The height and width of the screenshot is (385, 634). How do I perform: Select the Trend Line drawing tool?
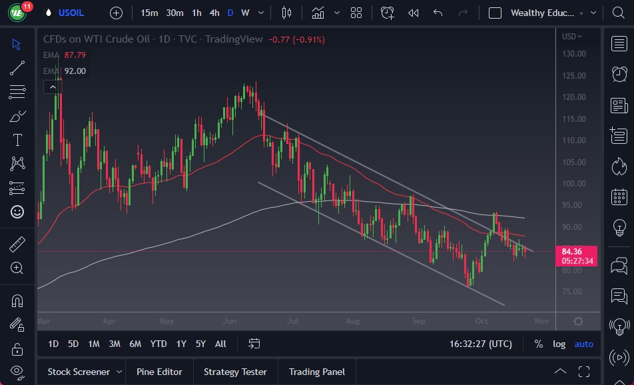point(17,67)
